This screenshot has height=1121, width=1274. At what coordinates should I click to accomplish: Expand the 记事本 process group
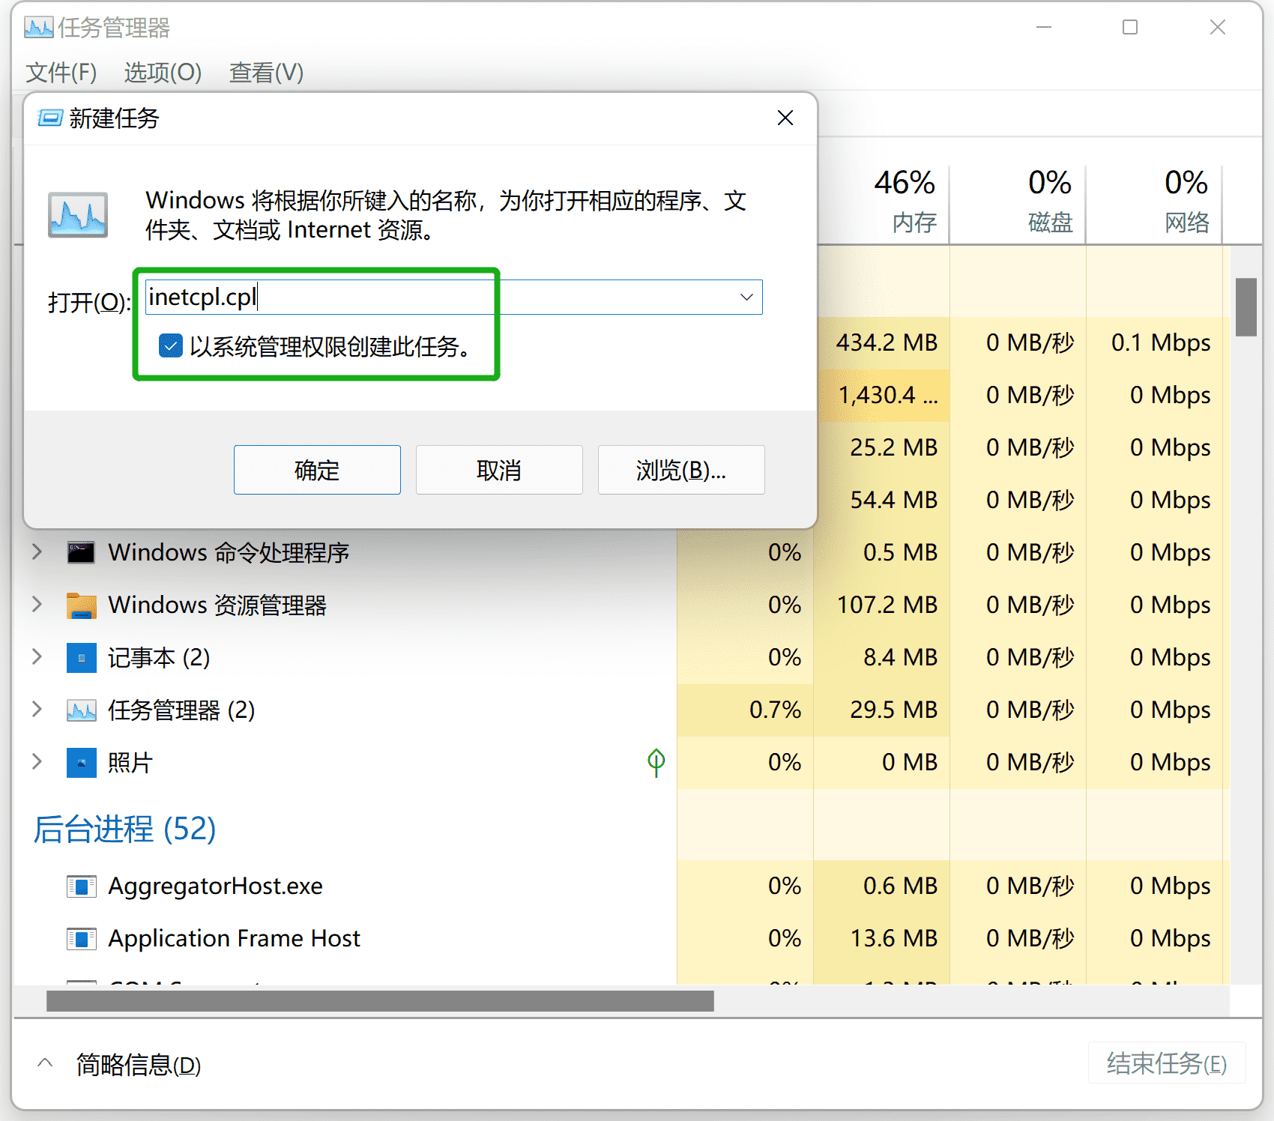pos(37,657)
